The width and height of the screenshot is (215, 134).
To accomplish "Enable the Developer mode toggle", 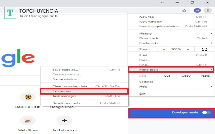I will tap(206, 113).
